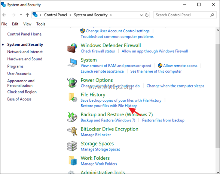Click Change User Account Control settings link
This screenshot has width=220, height=174.
tap(117, 31)
